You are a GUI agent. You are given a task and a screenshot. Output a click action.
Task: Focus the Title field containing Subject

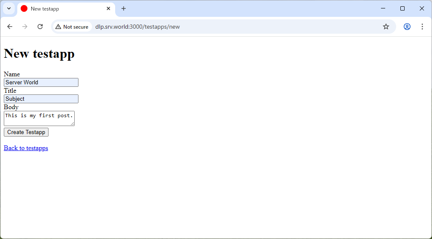(41, 99)
